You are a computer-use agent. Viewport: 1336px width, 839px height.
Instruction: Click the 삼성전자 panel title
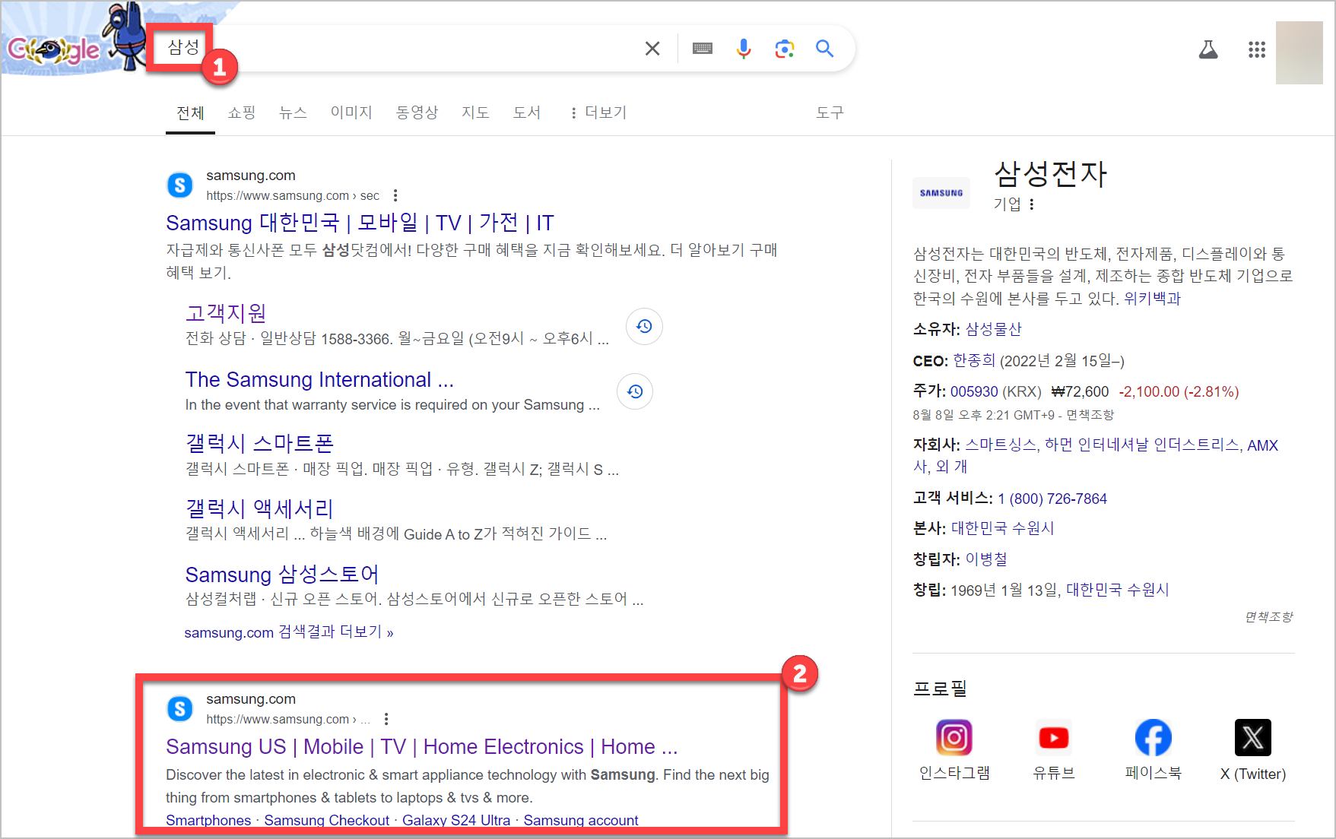coord(1050,174)
